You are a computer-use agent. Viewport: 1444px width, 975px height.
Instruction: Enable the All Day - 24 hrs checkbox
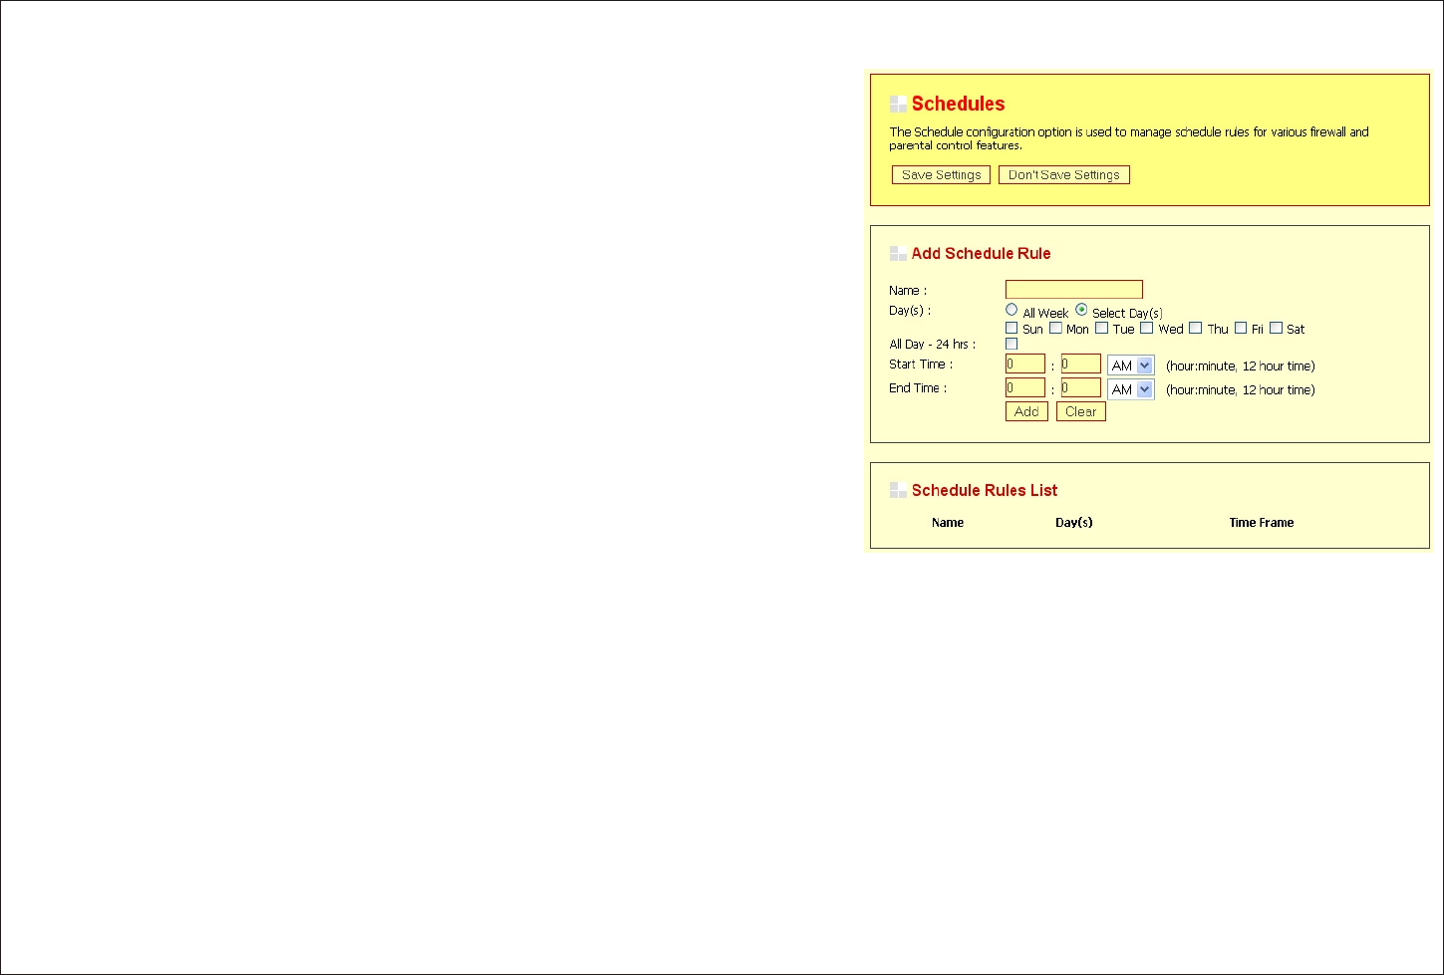tap(1011, 344)
